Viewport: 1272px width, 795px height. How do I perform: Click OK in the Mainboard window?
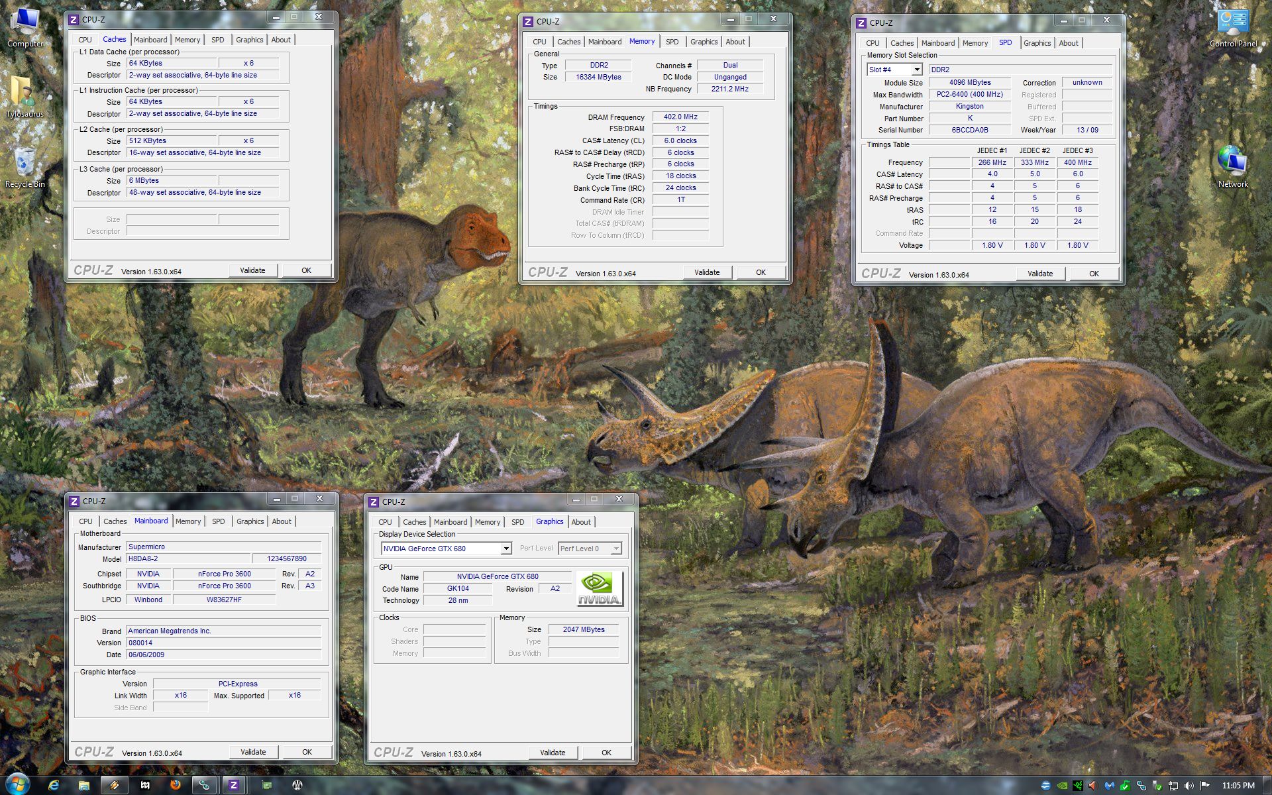coord(307,752)
